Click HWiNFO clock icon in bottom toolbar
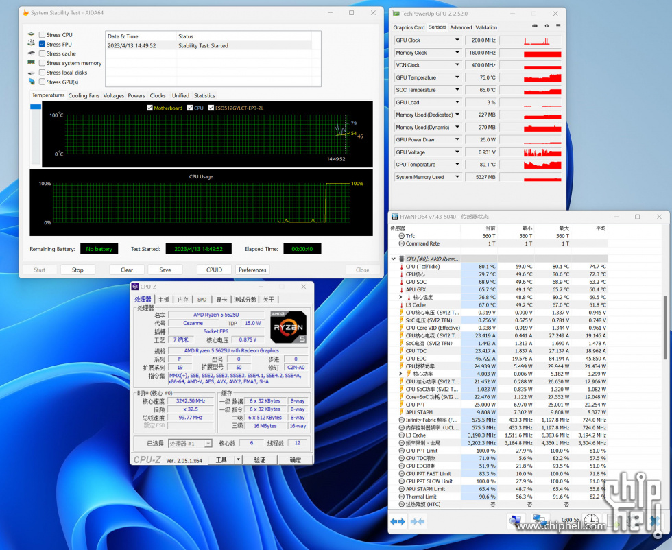 (x=591, y=521)
